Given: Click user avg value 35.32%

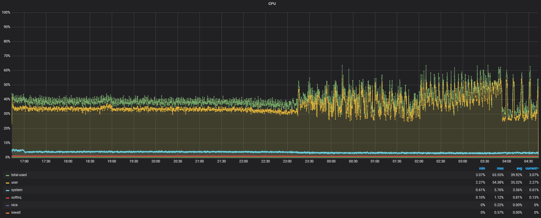Looking at the screenshot, I should click(x=516, y=182).
